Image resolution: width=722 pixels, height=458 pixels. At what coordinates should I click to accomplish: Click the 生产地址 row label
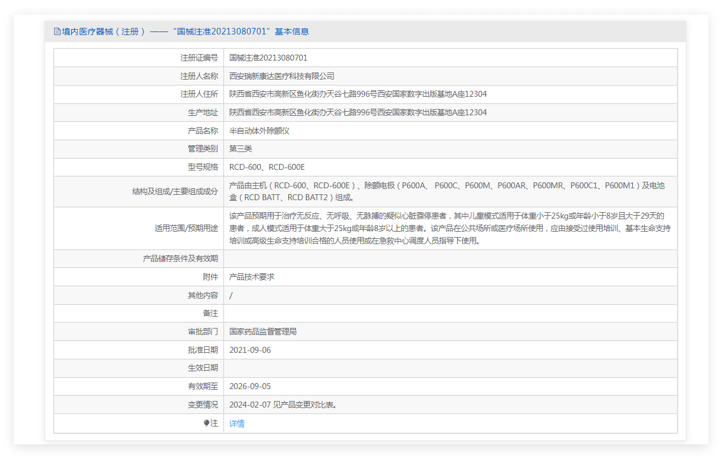pyautogui.click(x=203, y=112)
